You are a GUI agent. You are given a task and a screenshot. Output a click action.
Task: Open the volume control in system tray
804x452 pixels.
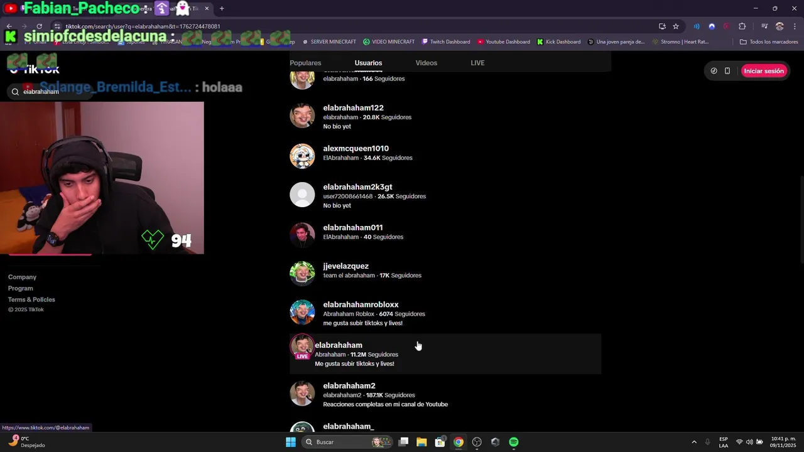tap(749, 442)
